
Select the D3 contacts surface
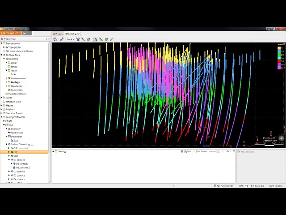point(18,176)
